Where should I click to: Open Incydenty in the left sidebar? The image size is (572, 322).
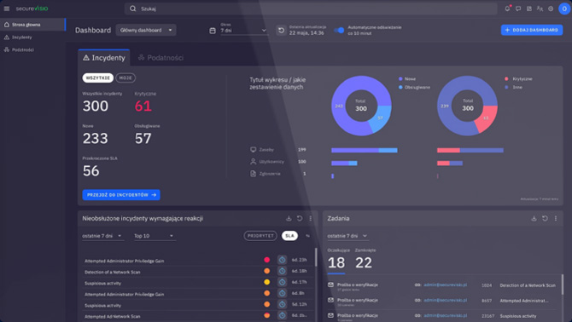(x=32, y=37)
